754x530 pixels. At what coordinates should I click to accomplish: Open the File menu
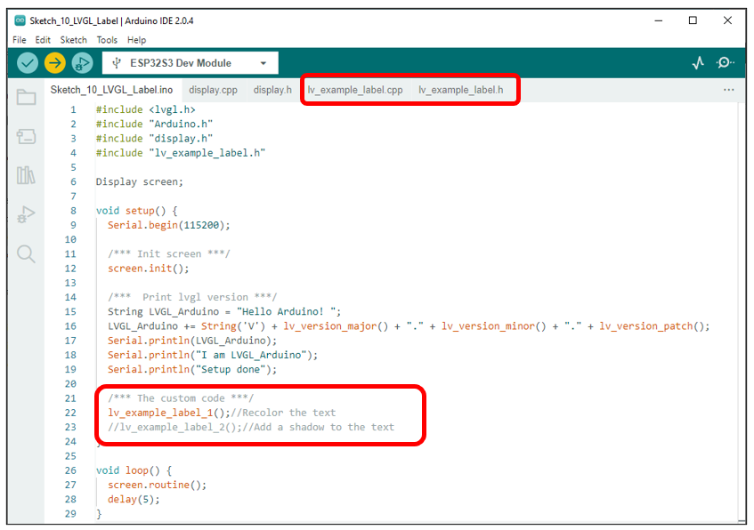(x=20, y=40)
